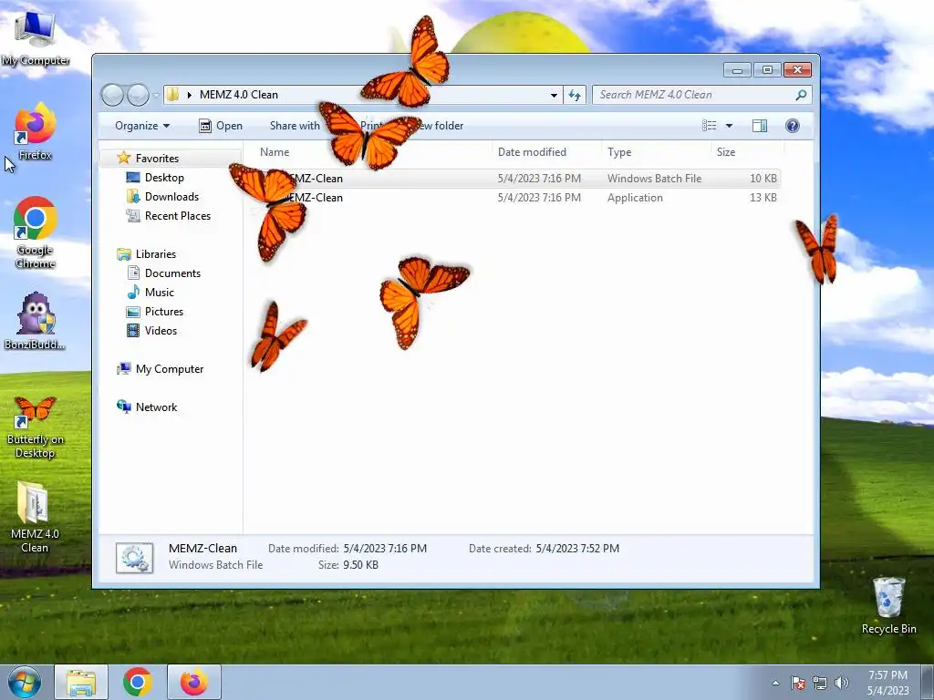Open Help with the question mark icon
The width and height of the screenshot is (934, 700).
[x=793, y=126]
